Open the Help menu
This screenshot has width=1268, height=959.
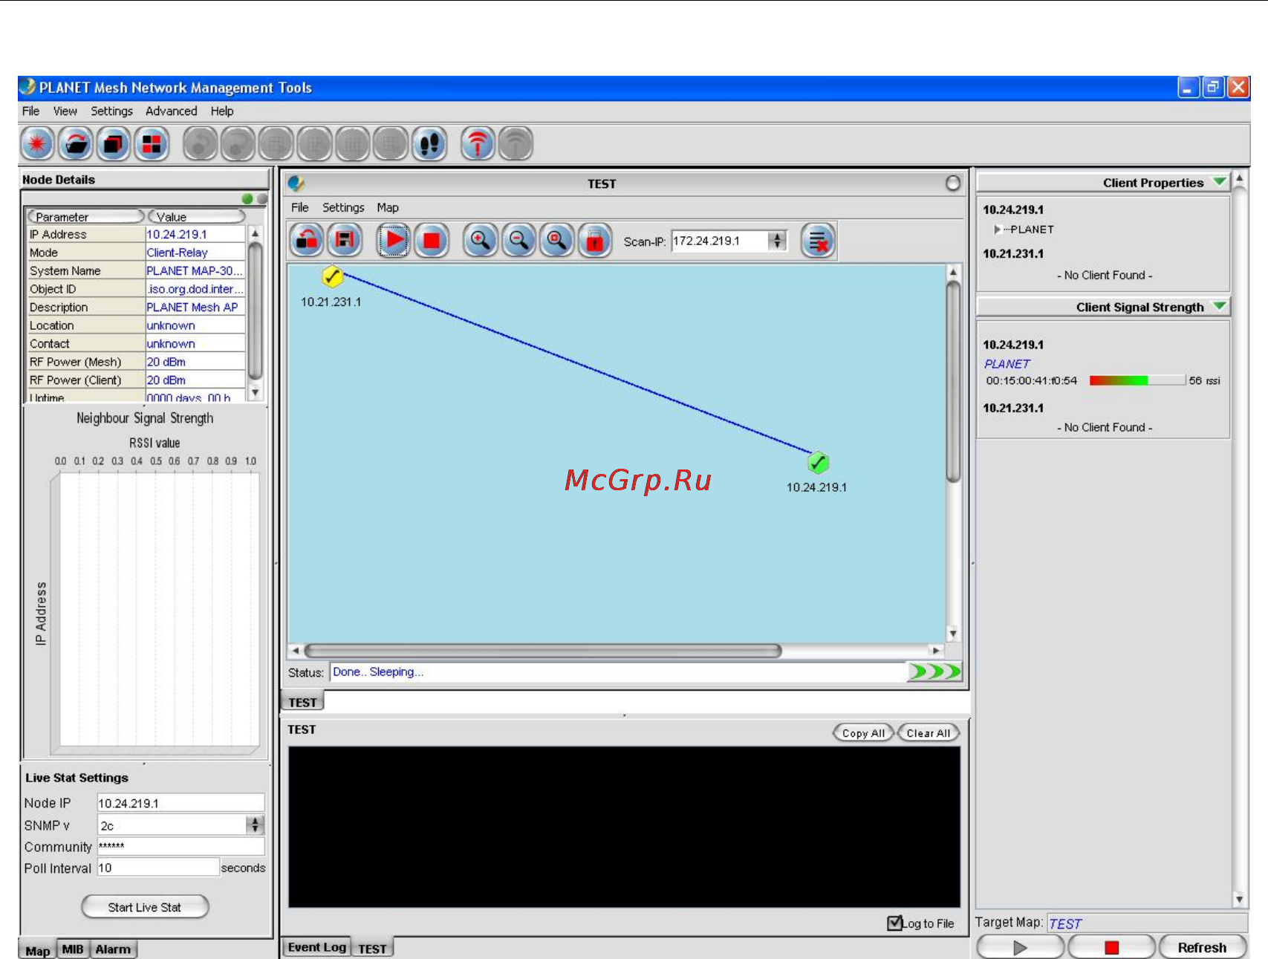222,111
